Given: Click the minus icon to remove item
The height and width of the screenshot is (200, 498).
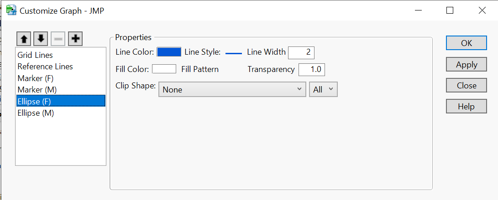Looking at the screenshot, I should (x=58, y=39).
